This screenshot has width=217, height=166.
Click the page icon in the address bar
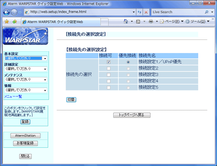[x=27, y=12]
